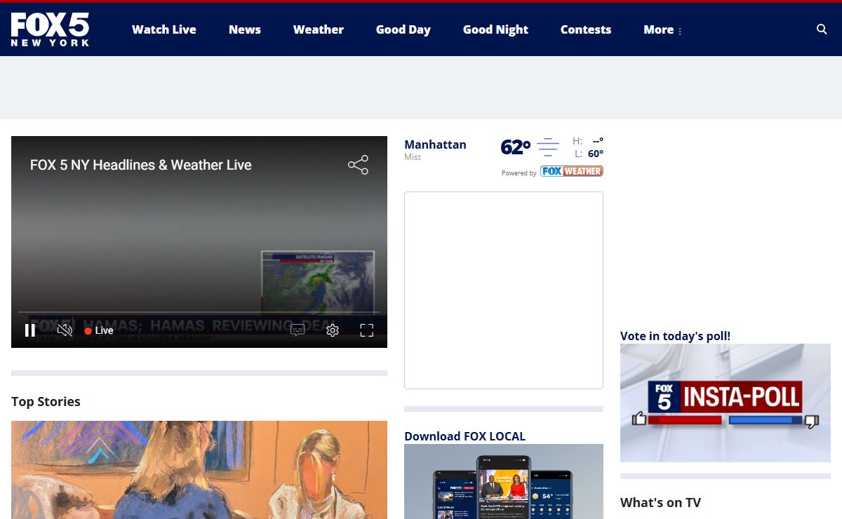Open Vote in today's poll link

tap(675, 336)
